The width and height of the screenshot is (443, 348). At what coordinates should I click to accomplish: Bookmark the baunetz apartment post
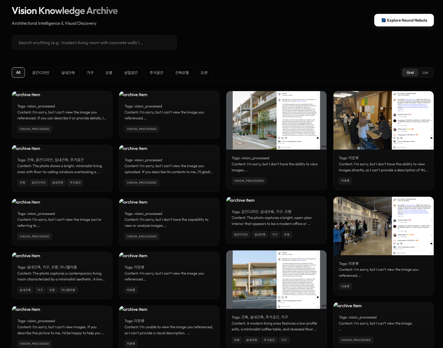pos(318,138)
